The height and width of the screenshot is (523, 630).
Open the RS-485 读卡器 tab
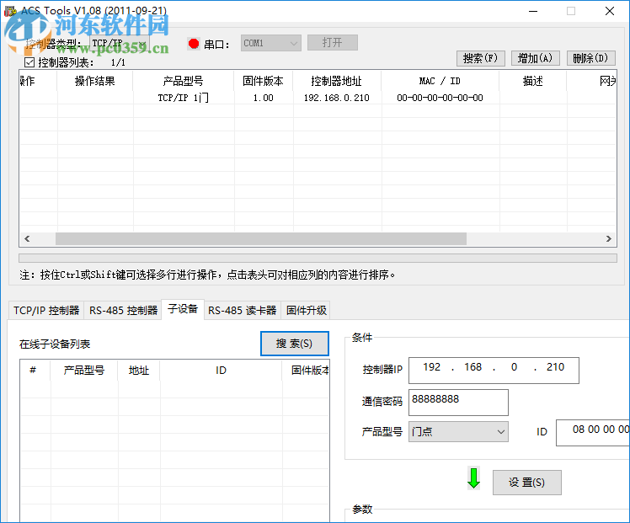click(243, 310)
